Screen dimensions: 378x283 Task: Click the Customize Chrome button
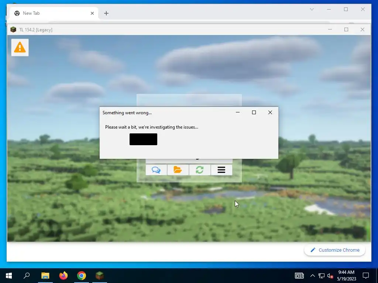pos(334,250)
